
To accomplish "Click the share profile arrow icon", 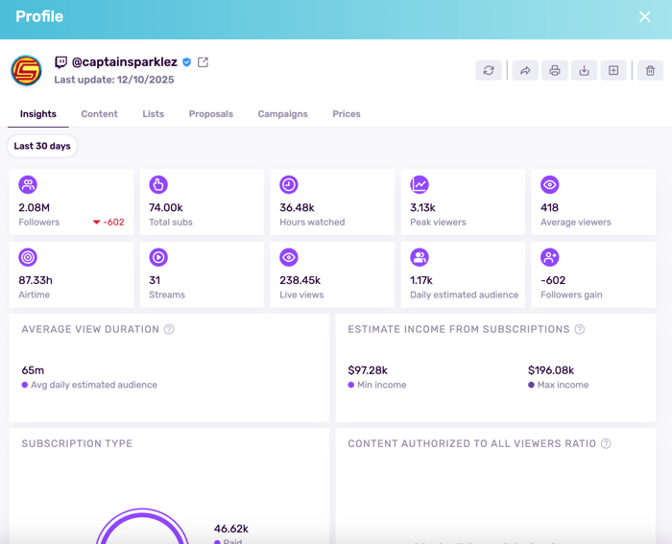I will (525, 70).
